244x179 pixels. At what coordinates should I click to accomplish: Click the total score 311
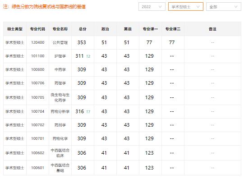79,56
